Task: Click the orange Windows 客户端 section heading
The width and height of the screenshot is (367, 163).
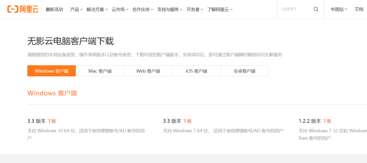Action: click(x=52, y=93)
